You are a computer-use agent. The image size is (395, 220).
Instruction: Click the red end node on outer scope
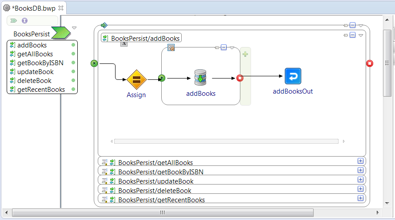(370, 63)
